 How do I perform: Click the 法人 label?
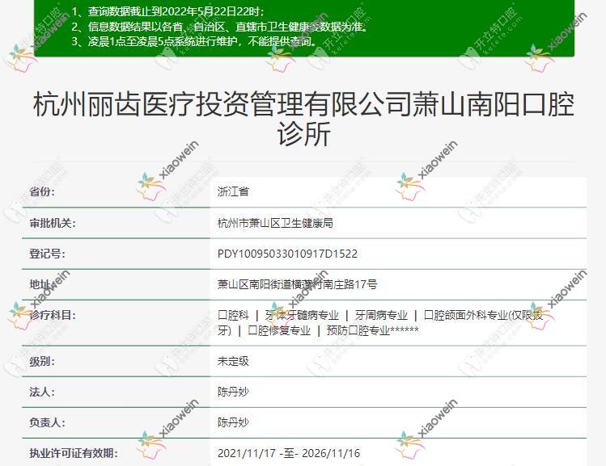(x=42, y=392)
